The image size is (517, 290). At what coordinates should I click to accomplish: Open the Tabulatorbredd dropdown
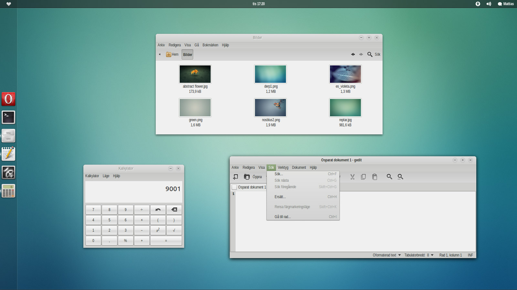(418, 255)
